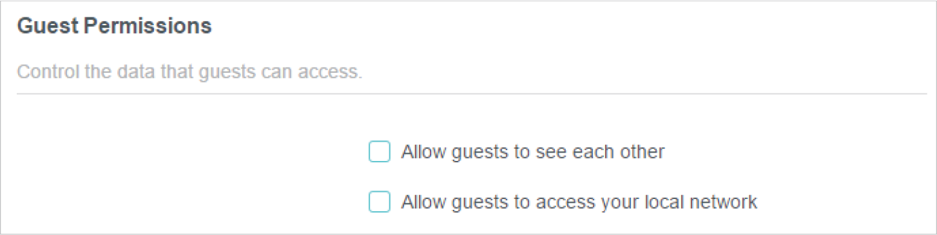Click the 'Allow guests to see each other' label

[533, 152]
